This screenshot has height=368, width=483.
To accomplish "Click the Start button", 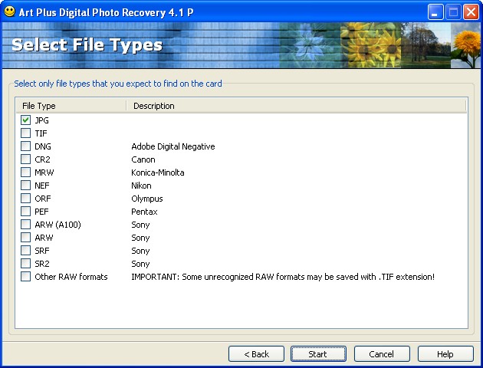I will pos(318,354).
